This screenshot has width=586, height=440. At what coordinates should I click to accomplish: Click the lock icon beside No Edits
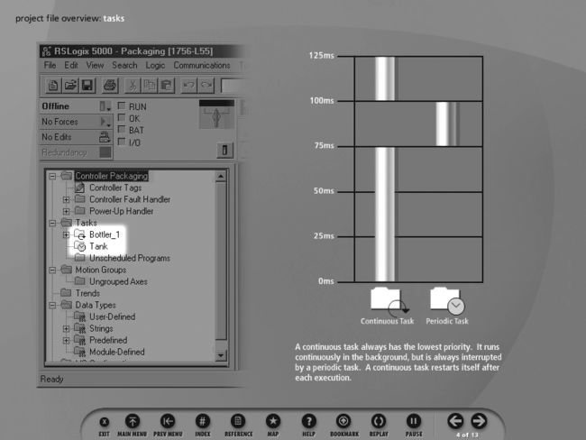click(x=105, y=137)
